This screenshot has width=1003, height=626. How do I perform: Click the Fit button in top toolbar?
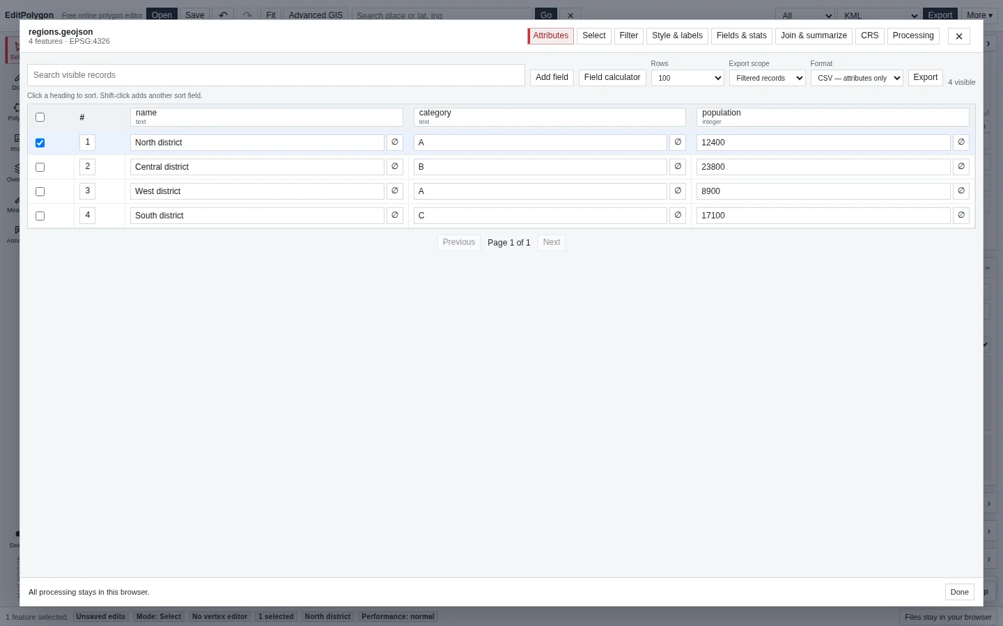pos(271,15)
